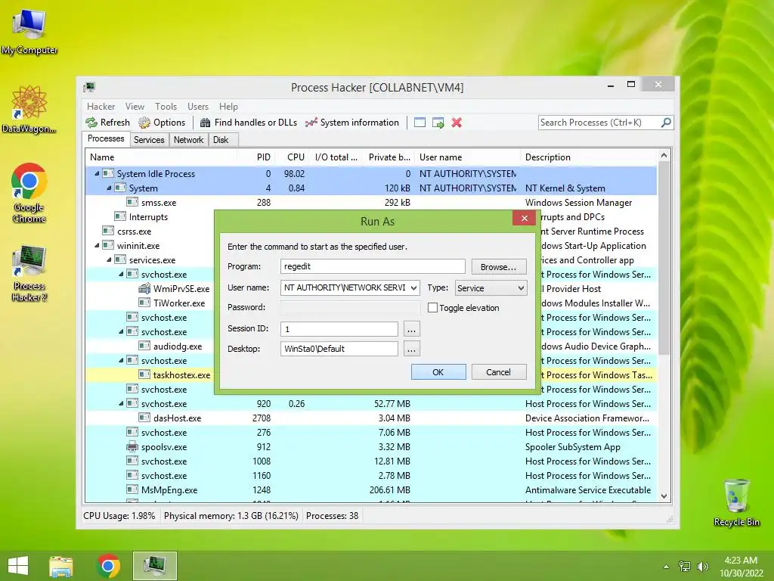
Task: Click the taskbar clock showing 4:23 AM
Action: [741, 566]
